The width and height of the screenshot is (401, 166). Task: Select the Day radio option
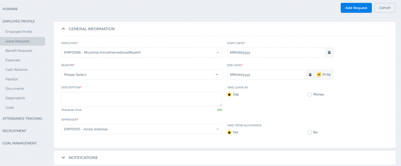pyautogui.click(x=229, y=95)
